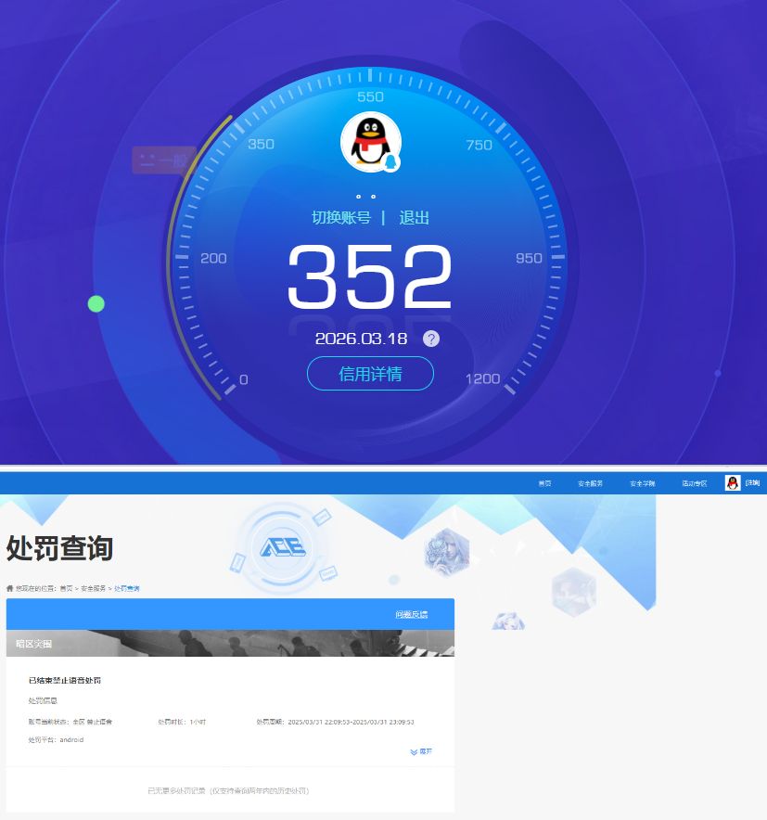Switch to the 活动专区 section
This screenshot has height=820, width=767.
click(x=695, y=481)
